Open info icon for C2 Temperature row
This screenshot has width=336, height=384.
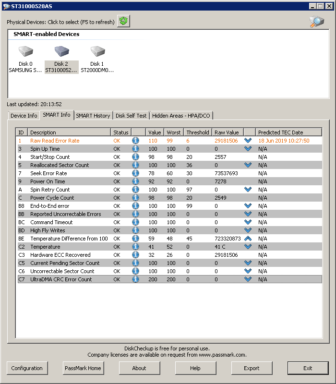tap(135, 247)
